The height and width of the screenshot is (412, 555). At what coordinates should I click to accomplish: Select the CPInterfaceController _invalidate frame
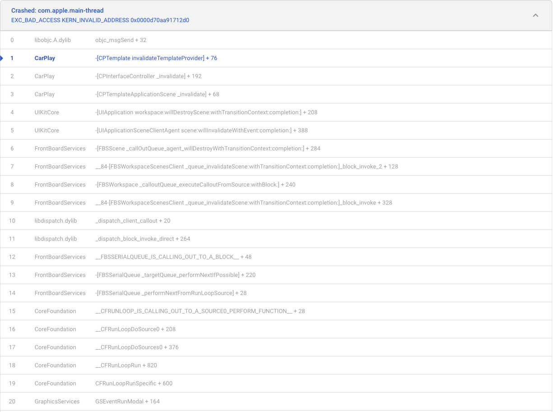[148, 76]
